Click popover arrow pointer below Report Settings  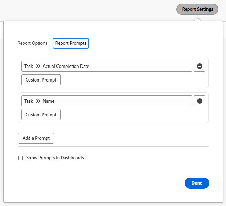(x=198, y=19)
